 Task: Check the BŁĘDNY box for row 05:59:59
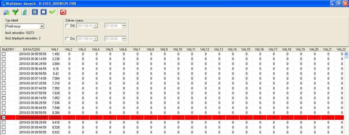3,54
